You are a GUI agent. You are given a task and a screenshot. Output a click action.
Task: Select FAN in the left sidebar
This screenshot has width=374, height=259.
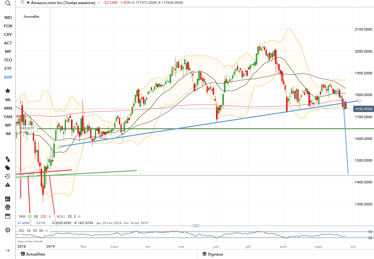(8, 117)
